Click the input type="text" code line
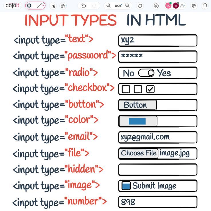Image resolution: width=211 pixels, height=211 pixels. pyautogui.click(x=53, y=40)
